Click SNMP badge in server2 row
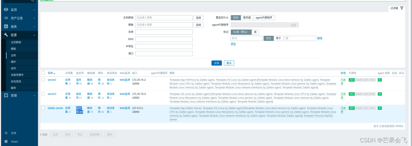The width and height of the screenshot is (412, 146). tap(359, 80)
